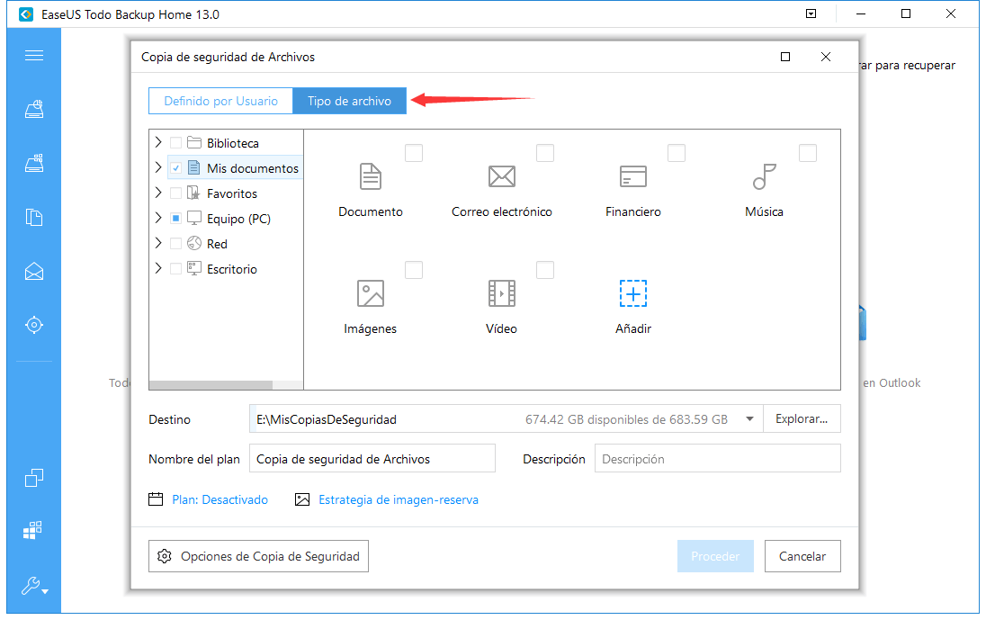Open the Estrategia de imagen-reserva link

click(399, 499)
